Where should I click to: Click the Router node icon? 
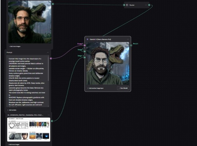(127, 5)
